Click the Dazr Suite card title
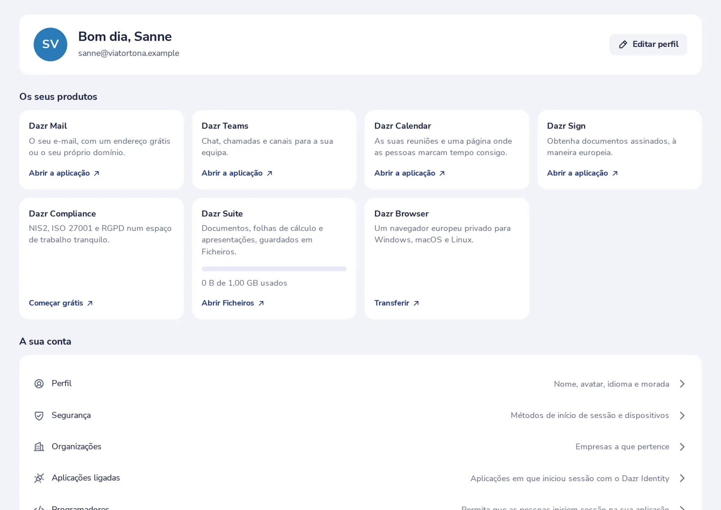 tap(222, 214)
